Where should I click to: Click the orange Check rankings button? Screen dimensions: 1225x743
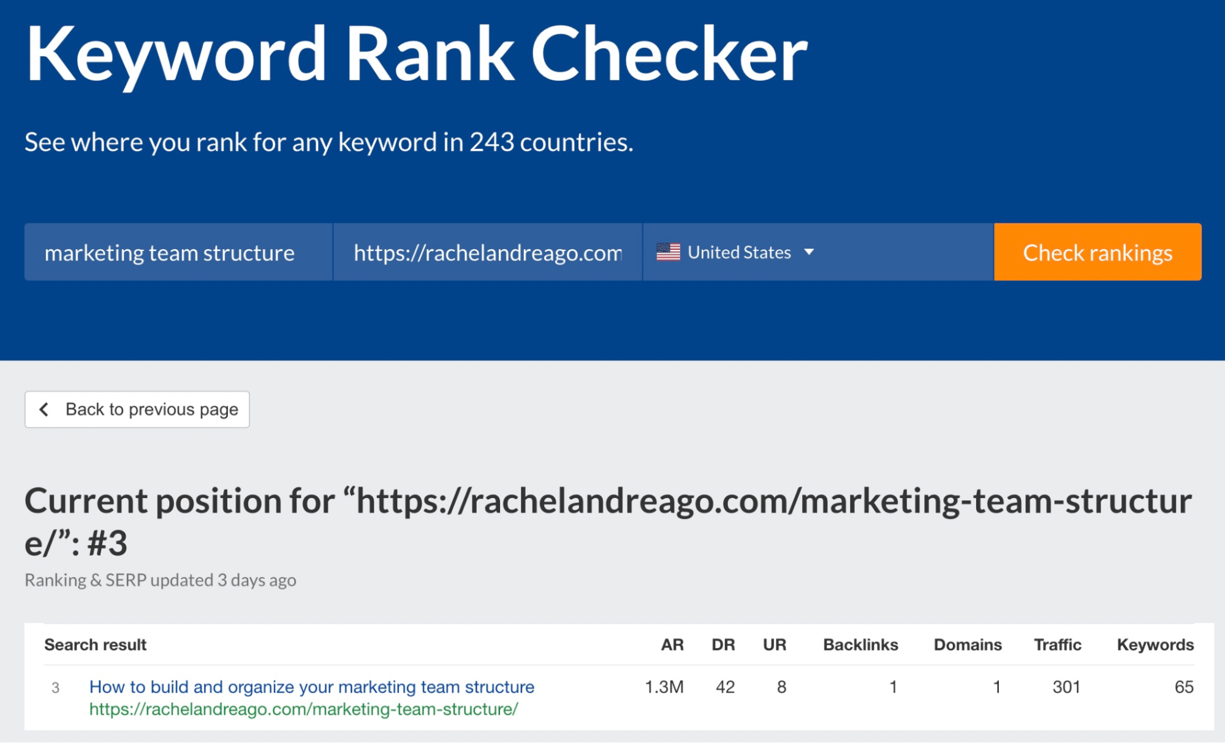(x=1098, y=252)
